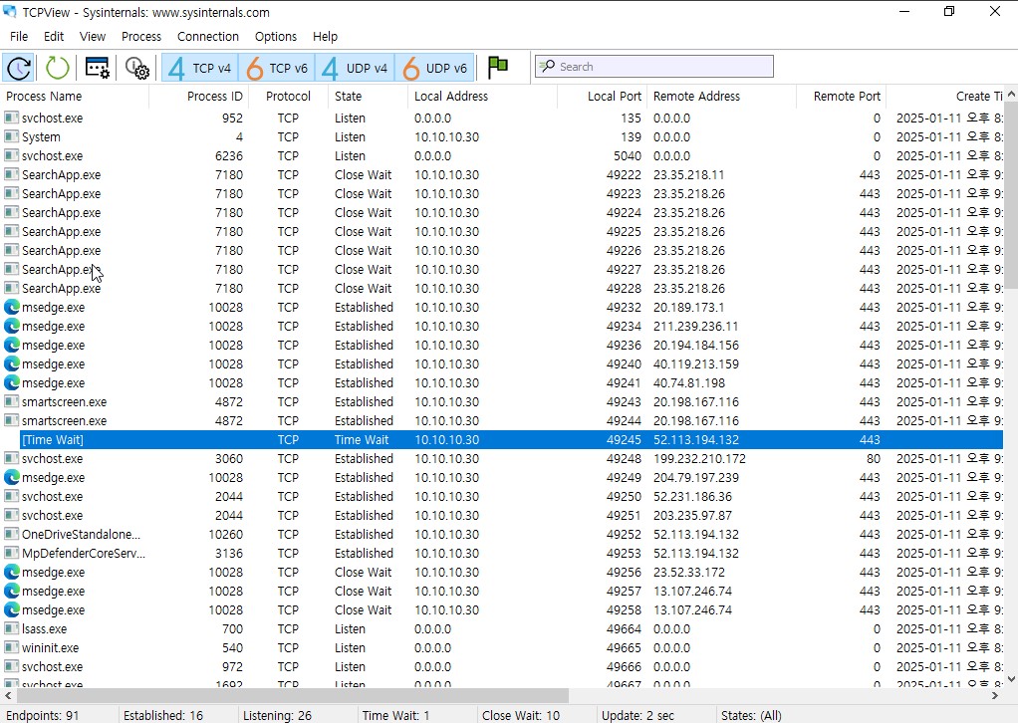This screenshot has width=1018, height=723.
Task: Click the Established: 16 status entry
Action: click(x=163, y=715)
